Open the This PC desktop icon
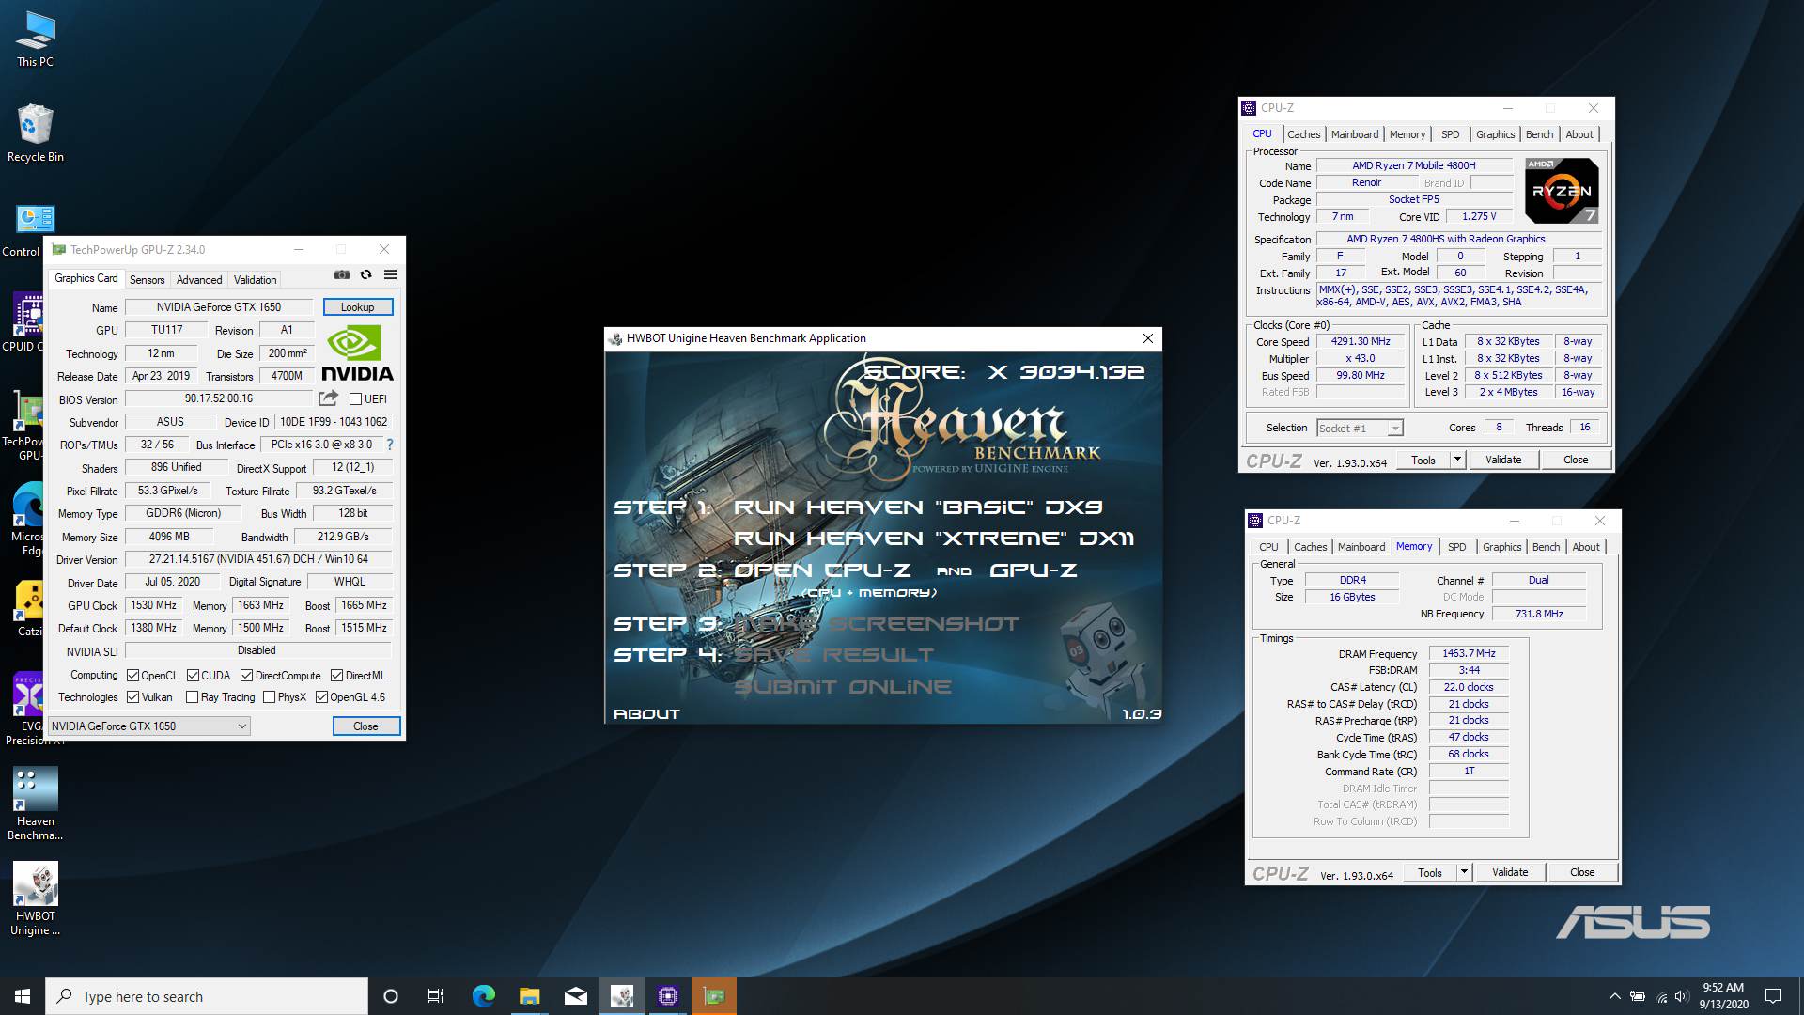 click(35, 39)
